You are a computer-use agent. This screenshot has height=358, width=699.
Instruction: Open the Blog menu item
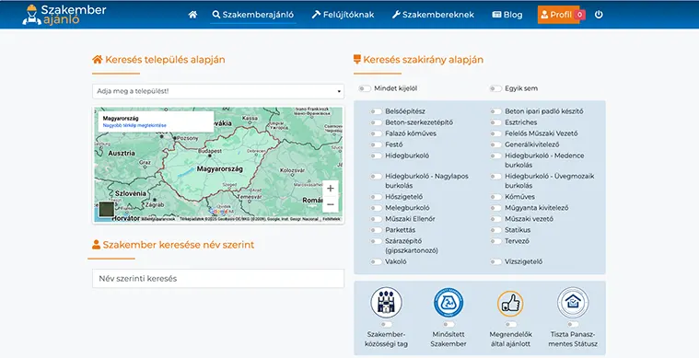point(507,15)
